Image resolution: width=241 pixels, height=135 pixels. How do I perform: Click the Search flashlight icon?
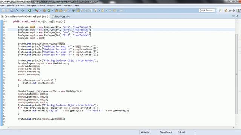66,10
